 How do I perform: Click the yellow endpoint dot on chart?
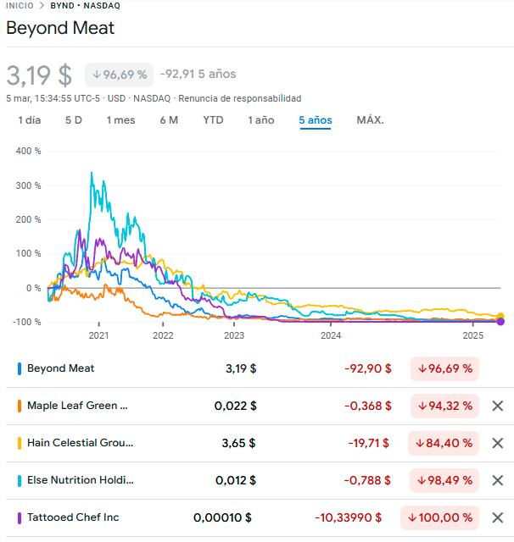(x=500, y=317)
